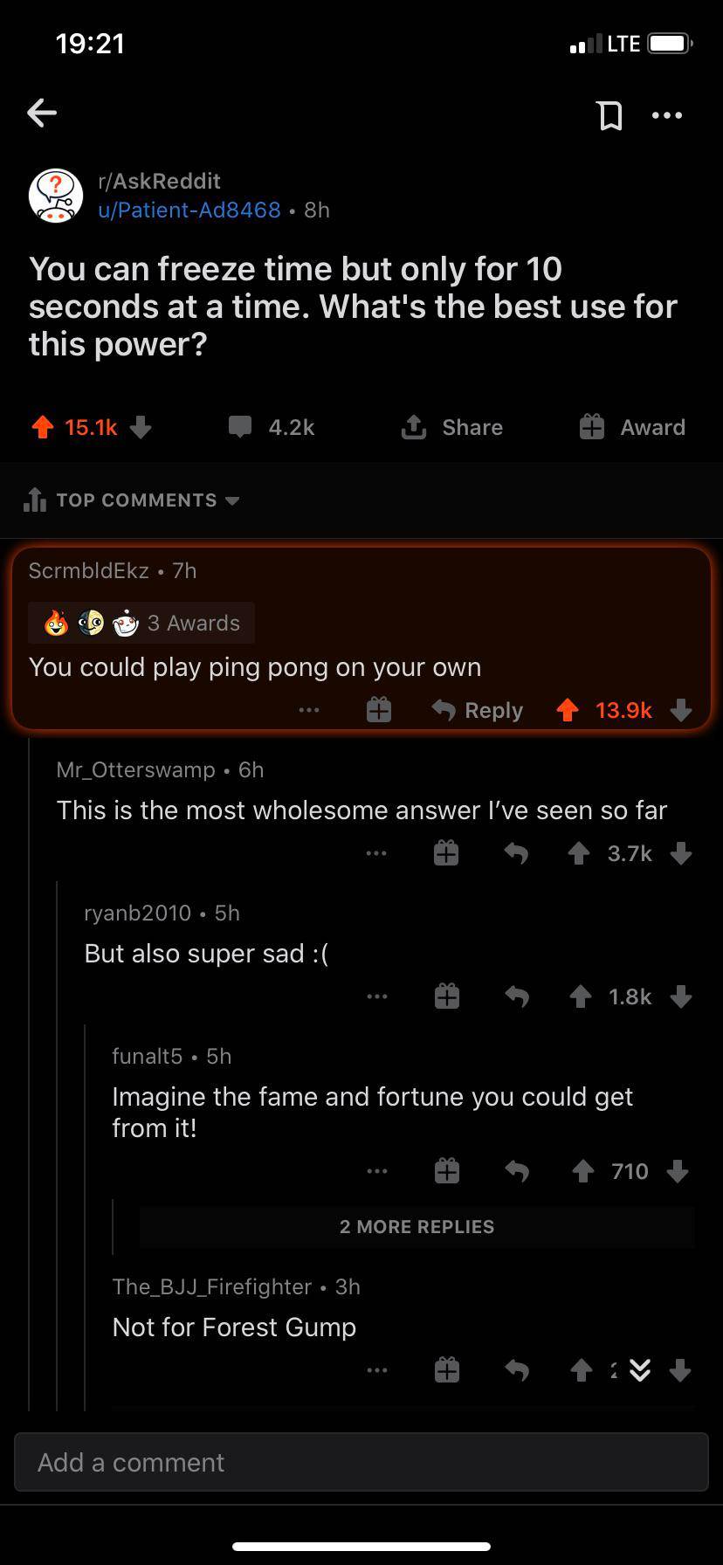Tap the Add a comment field
This screenshot has height=1565, width=723.
pos(361,1462)
